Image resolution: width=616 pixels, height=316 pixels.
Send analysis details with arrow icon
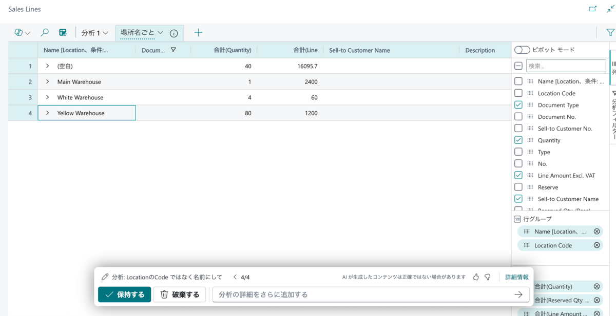[518, 294]
